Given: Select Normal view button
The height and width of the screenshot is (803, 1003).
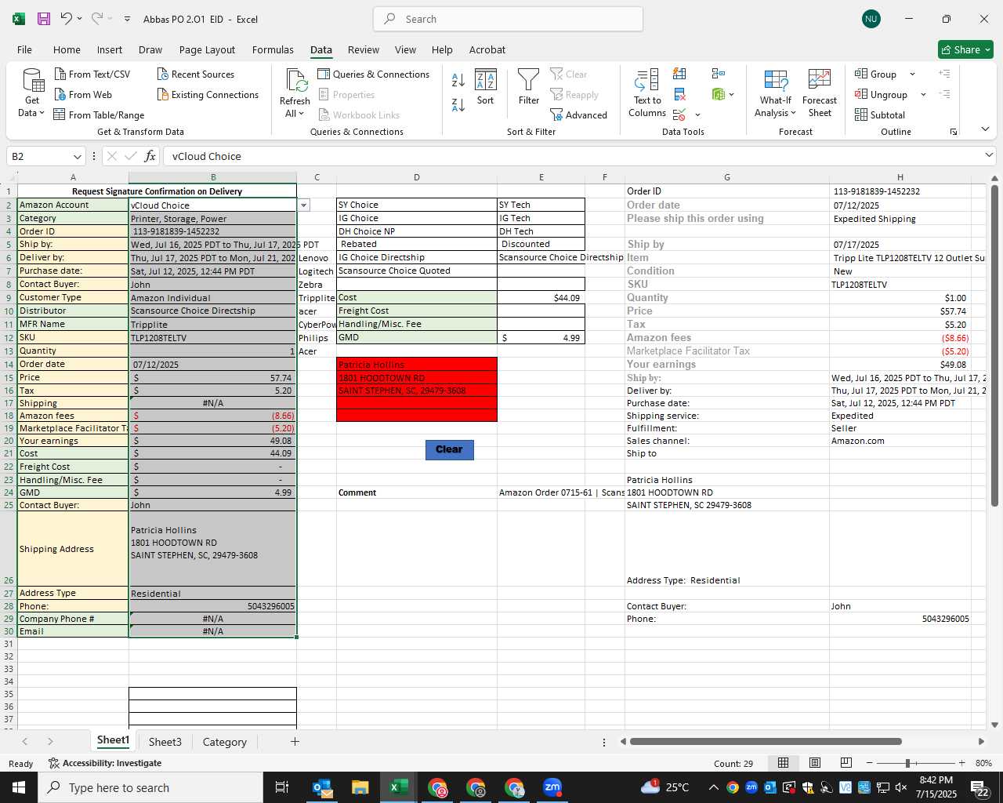Looking at the screenshot, I should [783, 763].
